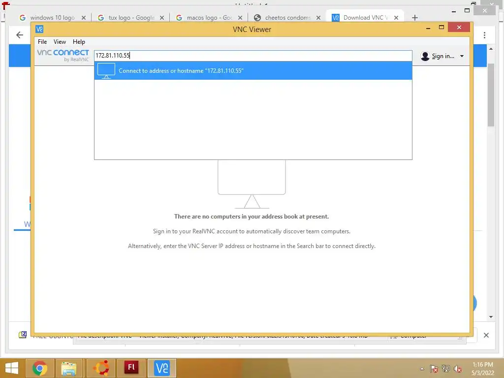
Task: Click the VNC Viewer taskbar button
Action: tap(161, 368)
